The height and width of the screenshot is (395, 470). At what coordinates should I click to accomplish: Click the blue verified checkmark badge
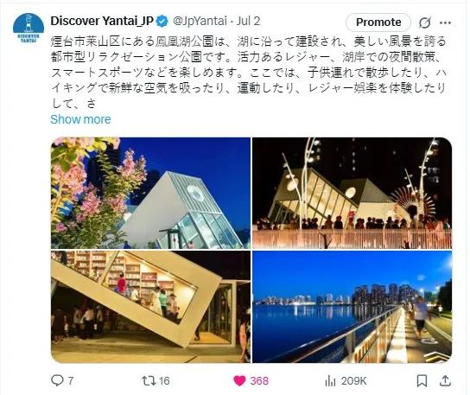click(162, 22)
